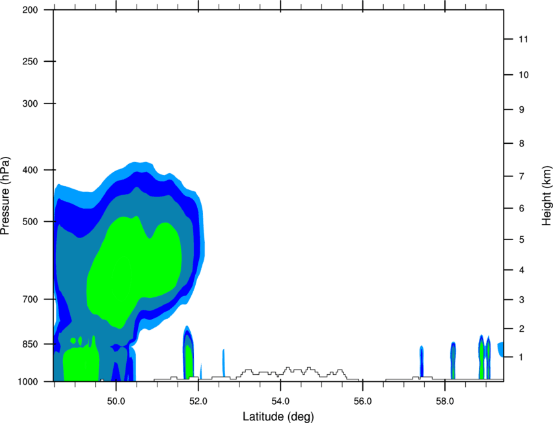Image resolution: width=553 pixels, height=423 pixels.
Task: Select the pressure tick label '850'
Action: (x=30, y=344)
